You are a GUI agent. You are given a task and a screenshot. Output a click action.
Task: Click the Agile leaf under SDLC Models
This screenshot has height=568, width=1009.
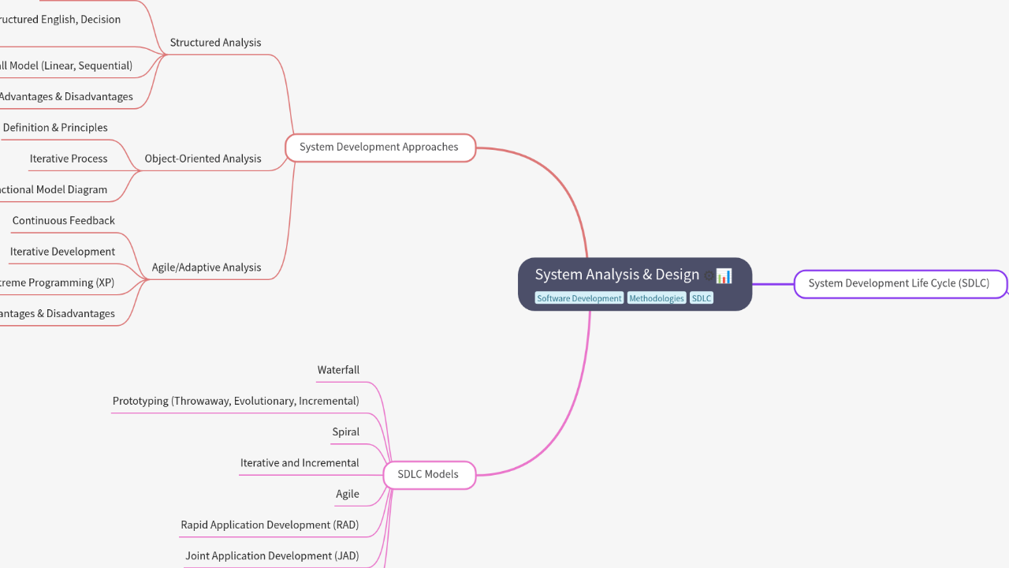tap(348, 494)
